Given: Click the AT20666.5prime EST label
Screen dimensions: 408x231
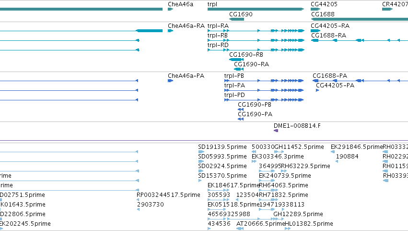Looking at the screenshot, I should tap(260, 224).
